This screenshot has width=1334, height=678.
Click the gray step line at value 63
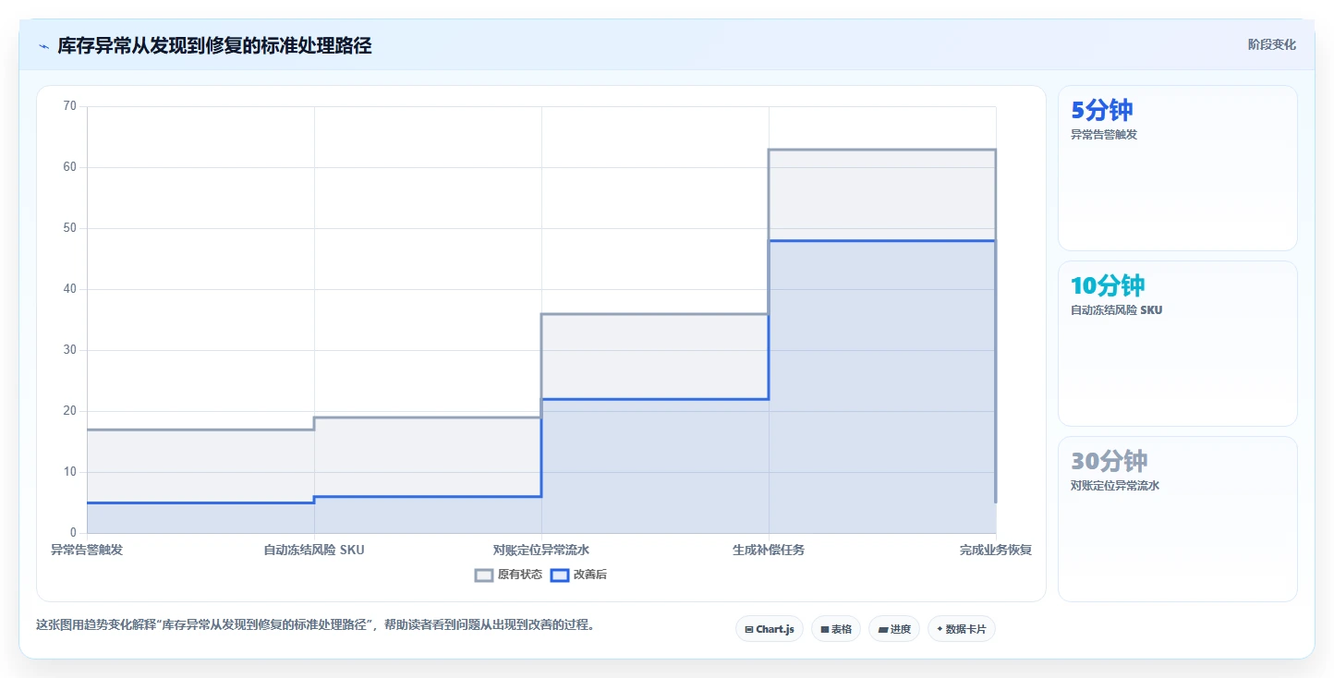click(882, 150)
